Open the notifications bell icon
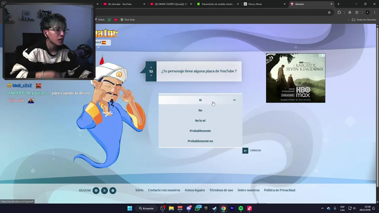This screenshot has height=213, width=379. click(374, 208)
